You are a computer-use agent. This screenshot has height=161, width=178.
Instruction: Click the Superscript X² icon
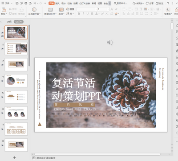coord(102,14)
